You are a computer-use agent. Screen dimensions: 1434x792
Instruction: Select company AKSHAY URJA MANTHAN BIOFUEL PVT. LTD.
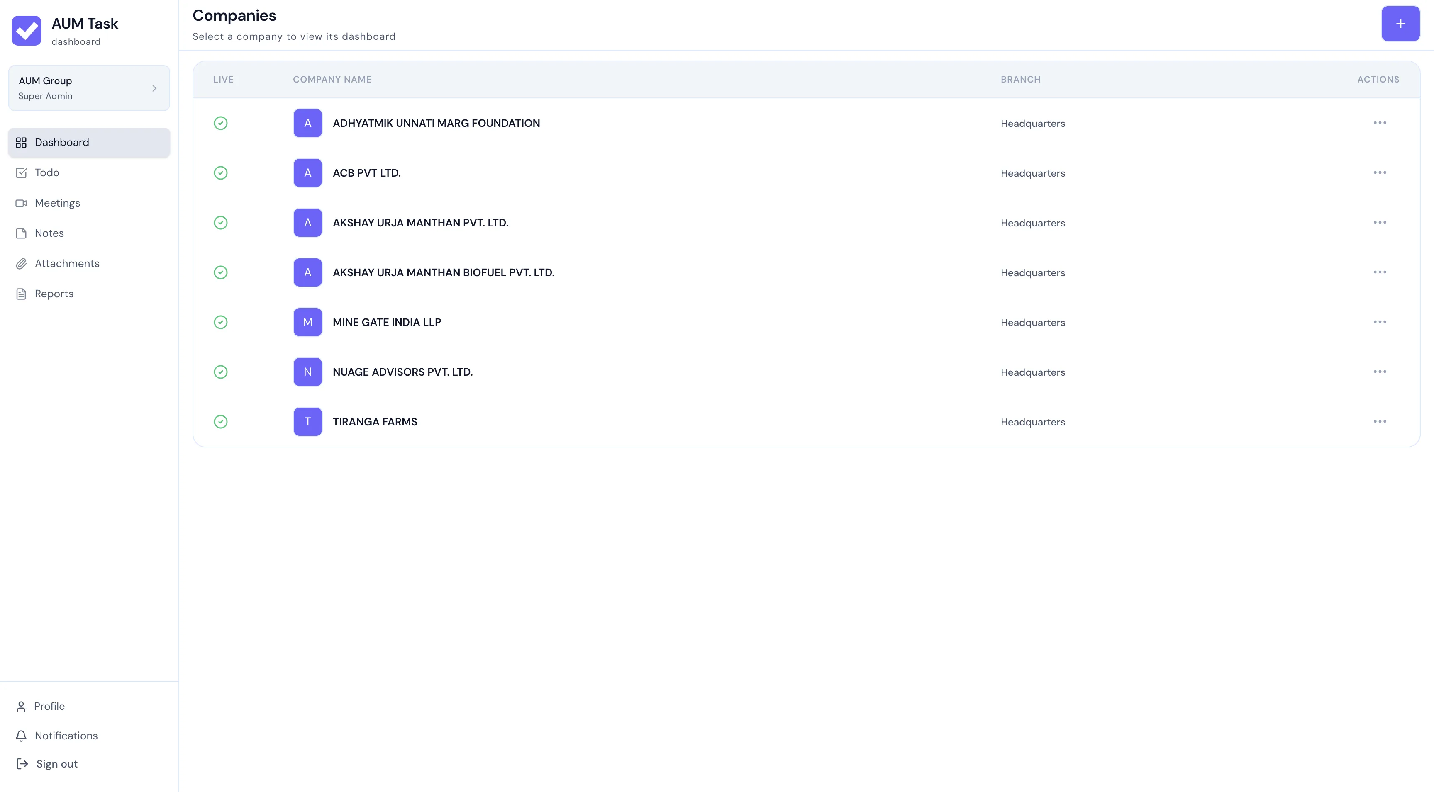point(443,272)
